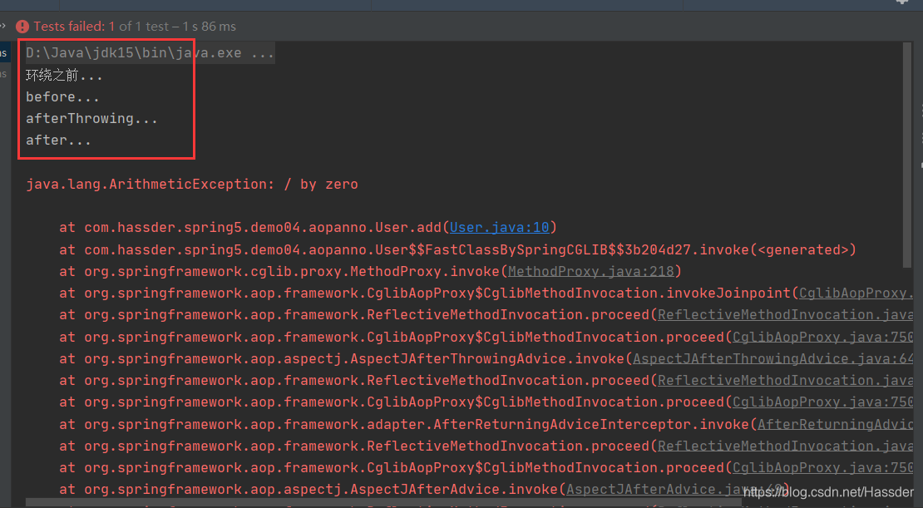This screenshot has width=923, height=508.
Task: Click the '环绕之前...' output line
Action: 64,76
